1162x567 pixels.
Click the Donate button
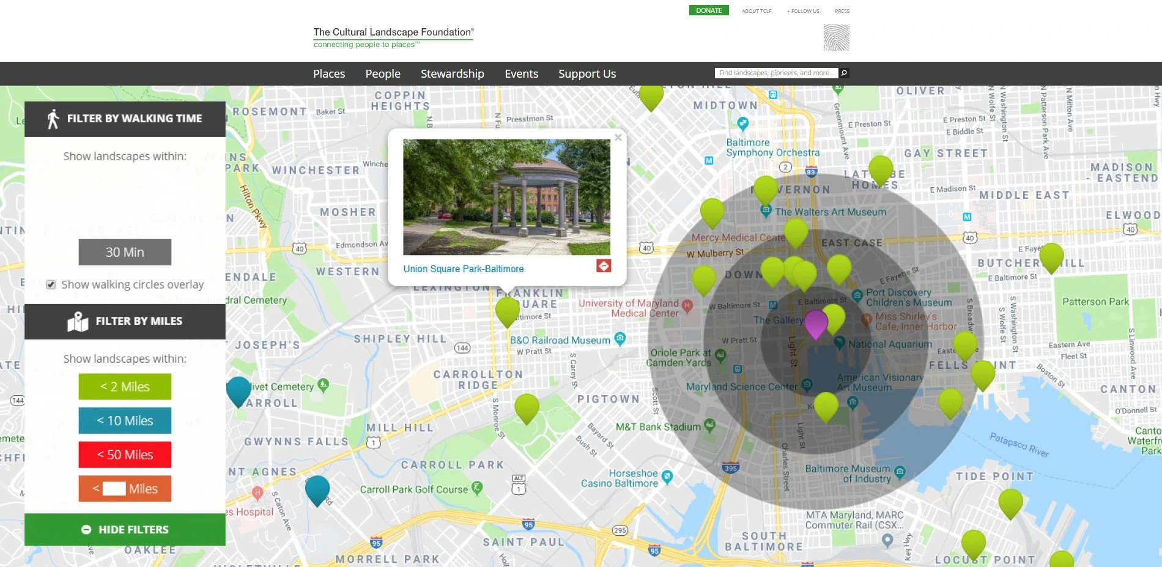pyautogui.click(x=708, y=10)
